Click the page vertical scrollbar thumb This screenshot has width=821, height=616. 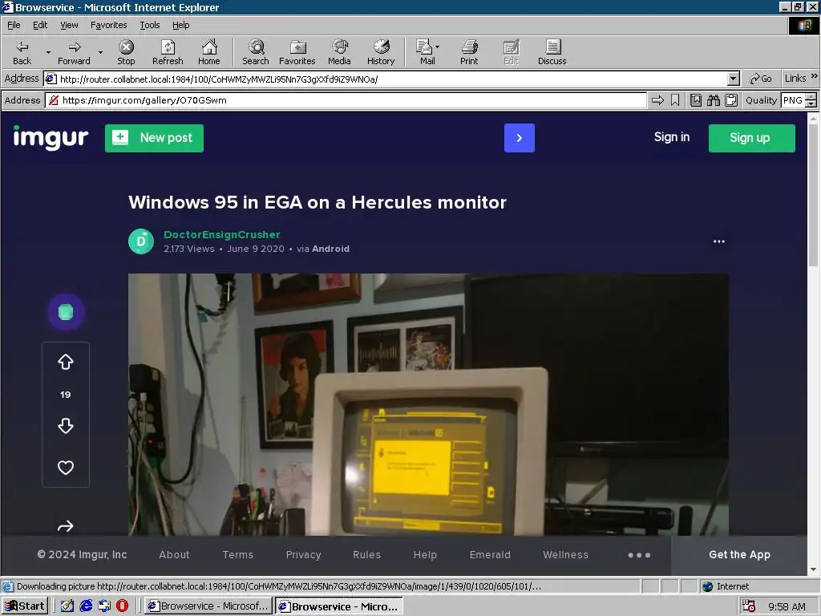(813, 196)
